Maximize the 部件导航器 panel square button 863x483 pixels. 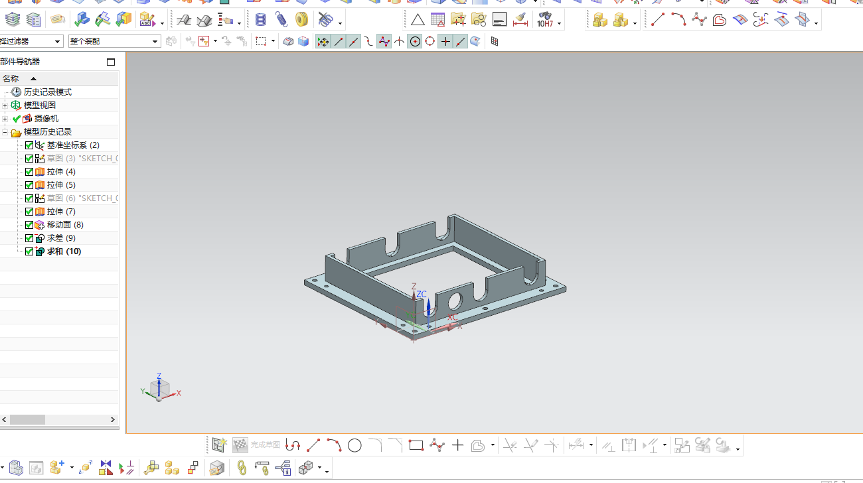pos(111,62)
